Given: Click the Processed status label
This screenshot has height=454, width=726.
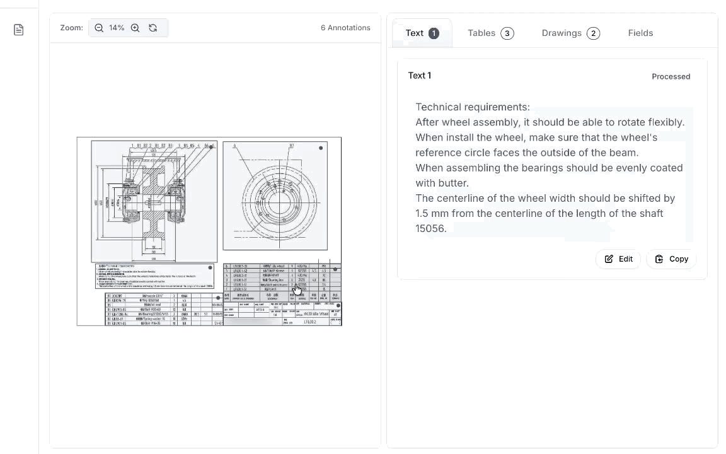Looking at the screenshot, I should [x=671, y=76].
